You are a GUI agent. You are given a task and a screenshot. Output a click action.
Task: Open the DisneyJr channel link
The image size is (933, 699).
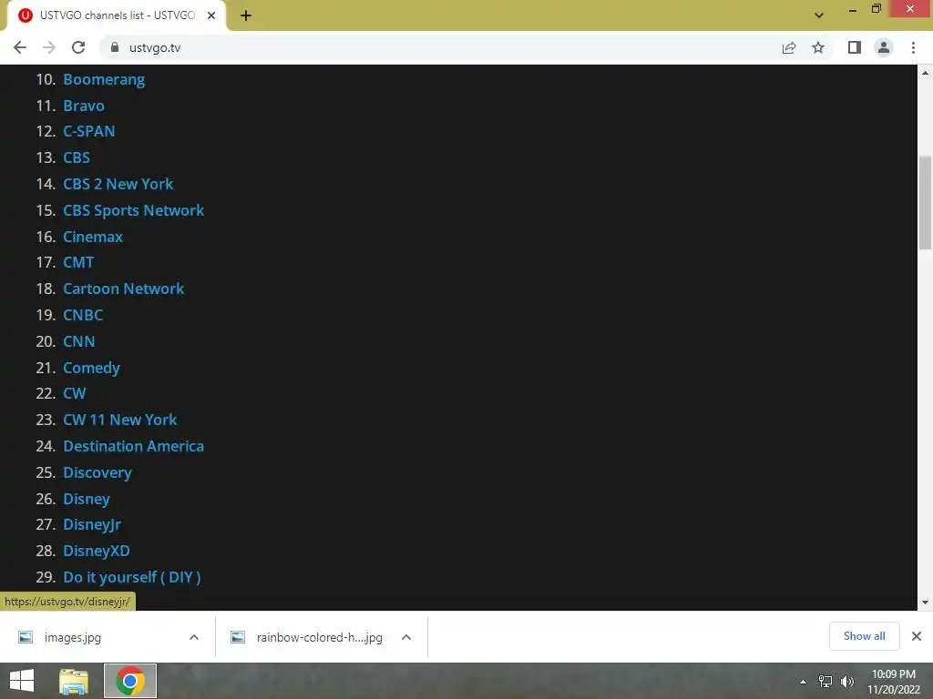pos(92,524)
